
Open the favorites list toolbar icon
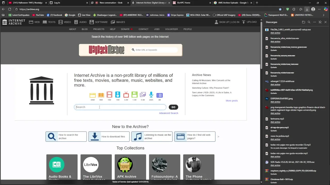coord(301,9)
